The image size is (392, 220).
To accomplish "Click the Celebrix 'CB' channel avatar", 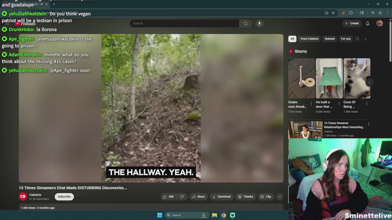I will [x=23, y=196].
